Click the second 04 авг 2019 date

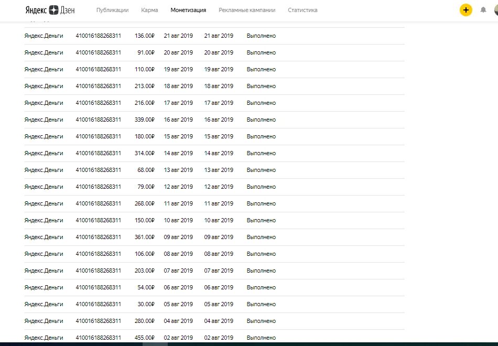click(219, 321)
